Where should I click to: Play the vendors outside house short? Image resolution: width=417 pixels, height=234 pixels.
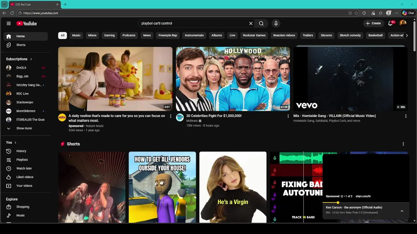click(162, 187)
